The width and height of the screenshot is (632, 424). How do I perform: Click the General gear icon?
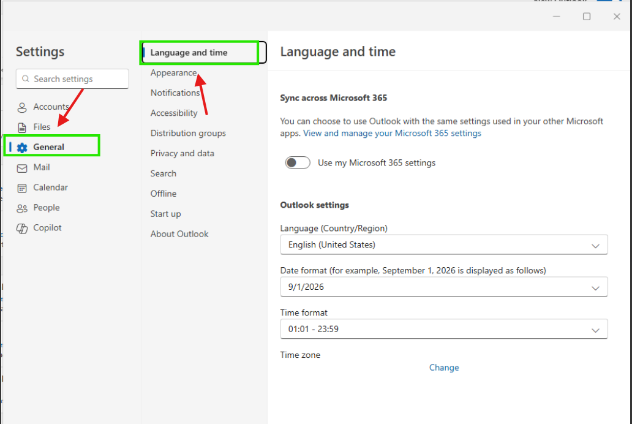click(x=22, y=148)
